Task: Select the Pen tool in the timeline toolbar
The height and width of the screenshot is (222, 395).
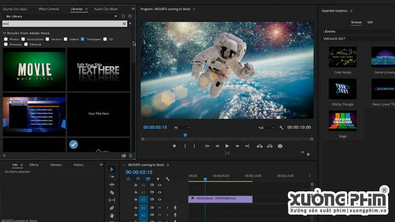Action: 112,208
